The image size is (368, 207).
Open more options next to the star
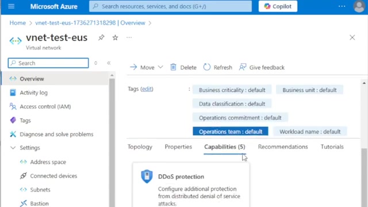pos(129,37)
